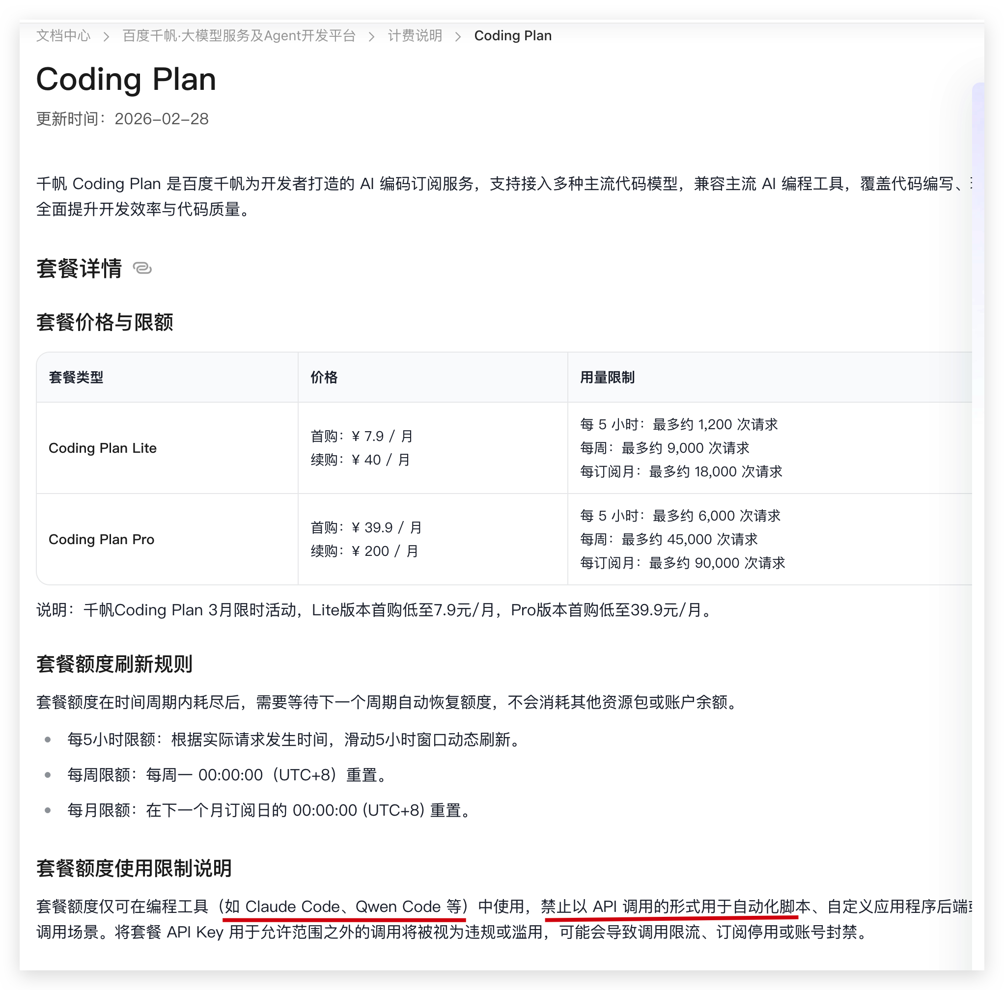
Task: Click the 用量限制 column header
Action: (x=607, y=377)
